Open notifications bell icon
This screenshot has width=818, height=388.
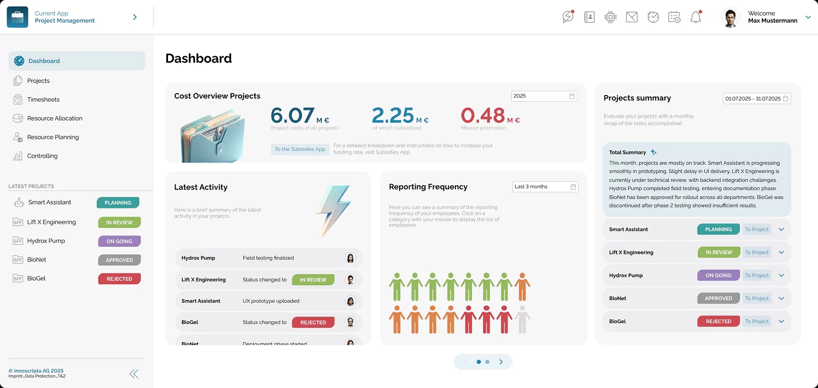pos(696,17)
